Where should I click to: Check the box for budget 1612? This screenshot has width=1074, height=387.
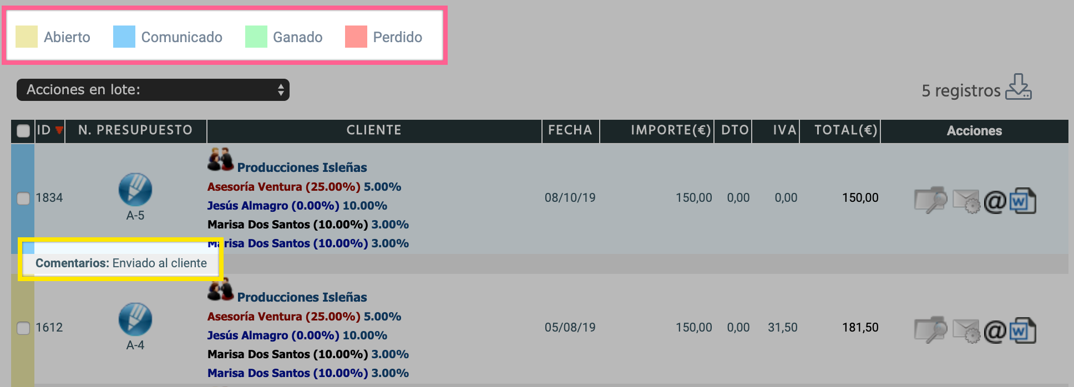(x=23, y=328)
